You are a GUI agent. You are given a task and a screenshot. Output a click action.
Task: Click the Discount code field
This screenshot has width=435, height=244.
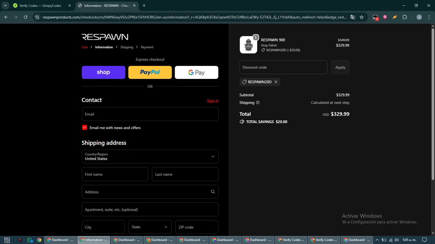pyautogui.click(x=283, y=67)
